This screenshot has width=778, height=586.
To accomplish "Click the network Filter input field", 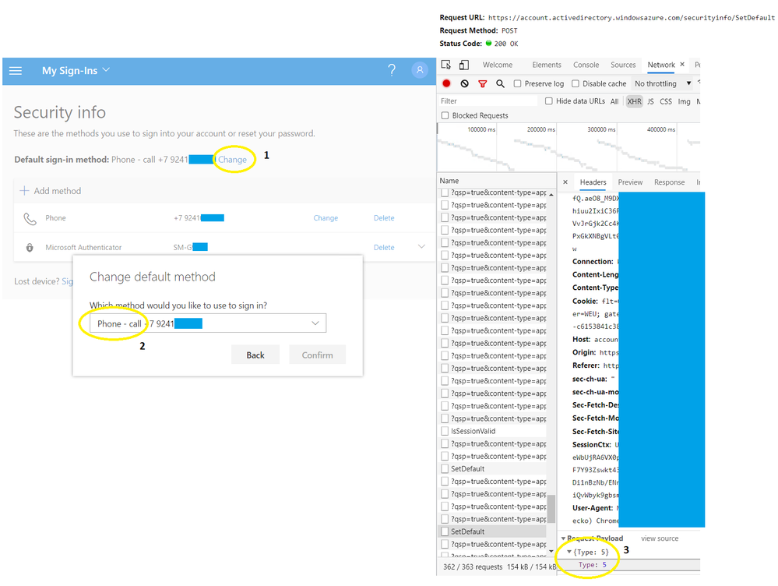I will [x=488, y=101].
